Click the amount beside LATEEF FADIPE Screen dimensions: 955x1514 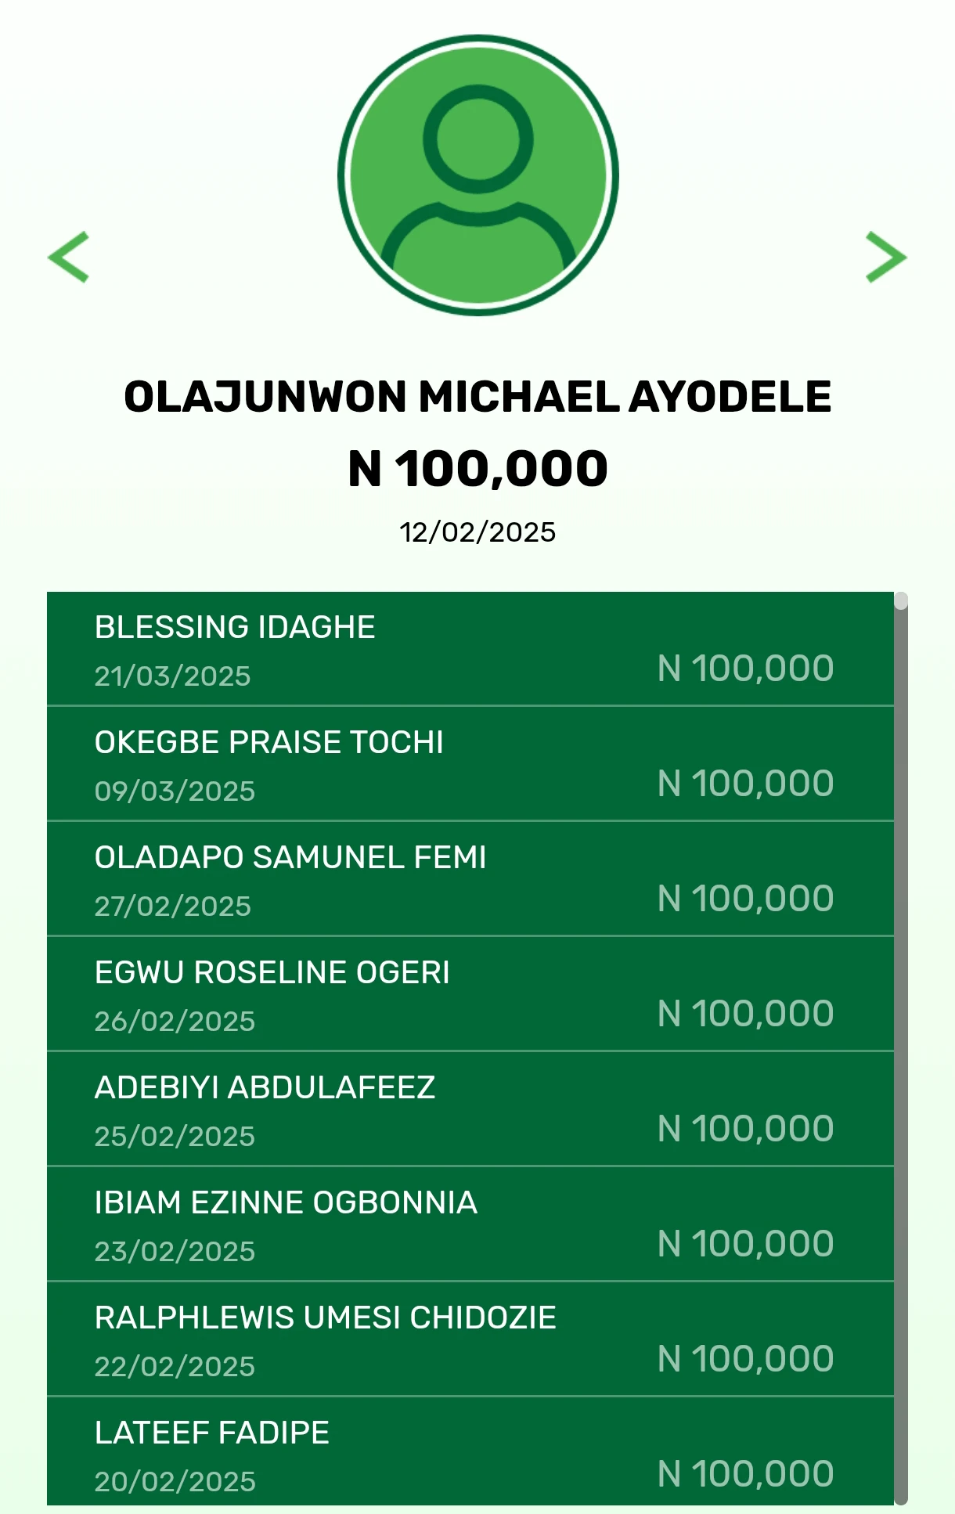(x=746, y=1474)
